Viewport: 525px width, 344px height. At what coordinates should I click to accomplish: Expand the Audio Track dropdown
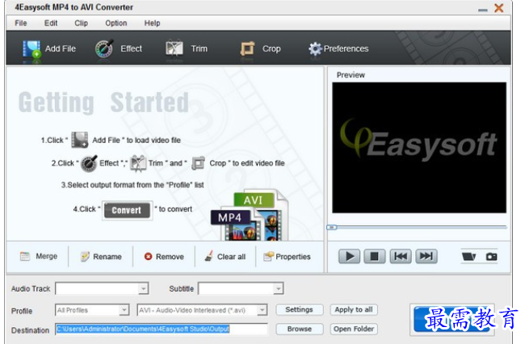(143, 288)
